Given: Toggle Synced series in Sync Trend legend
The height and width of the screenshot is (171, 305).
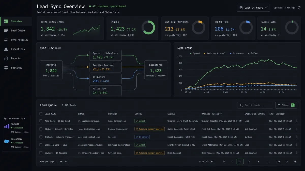Looking at the screenshot, I should [195, 53].
